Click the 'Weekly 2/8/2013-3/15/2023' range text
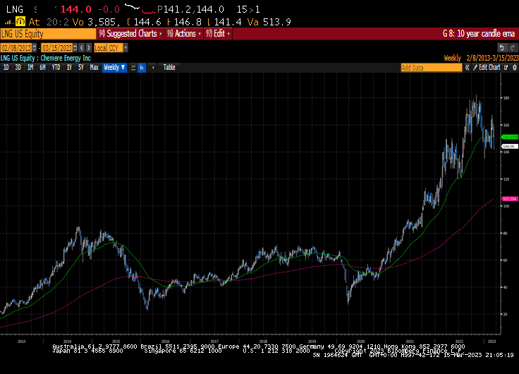519x374 pixels. pyautogui.click(x=481, y=58)
